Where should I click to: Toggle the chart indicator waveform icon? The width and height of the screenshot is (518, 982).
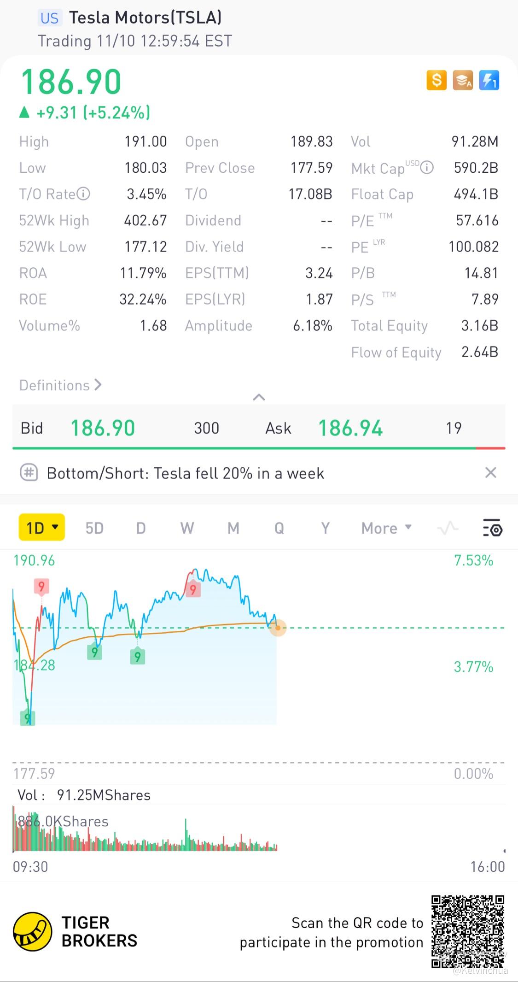448,528
